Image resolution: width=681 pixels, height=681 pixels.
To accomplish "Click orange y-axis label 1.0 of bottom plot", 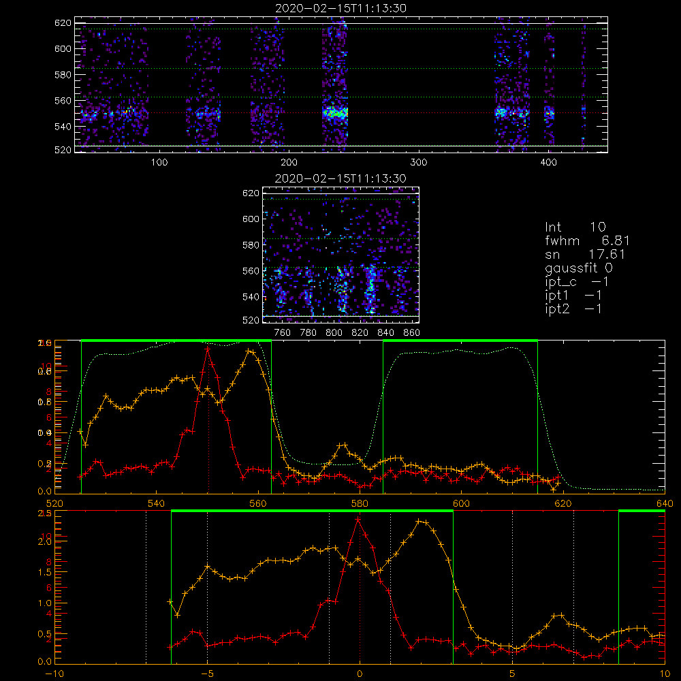I will click(x=44, y=603).
